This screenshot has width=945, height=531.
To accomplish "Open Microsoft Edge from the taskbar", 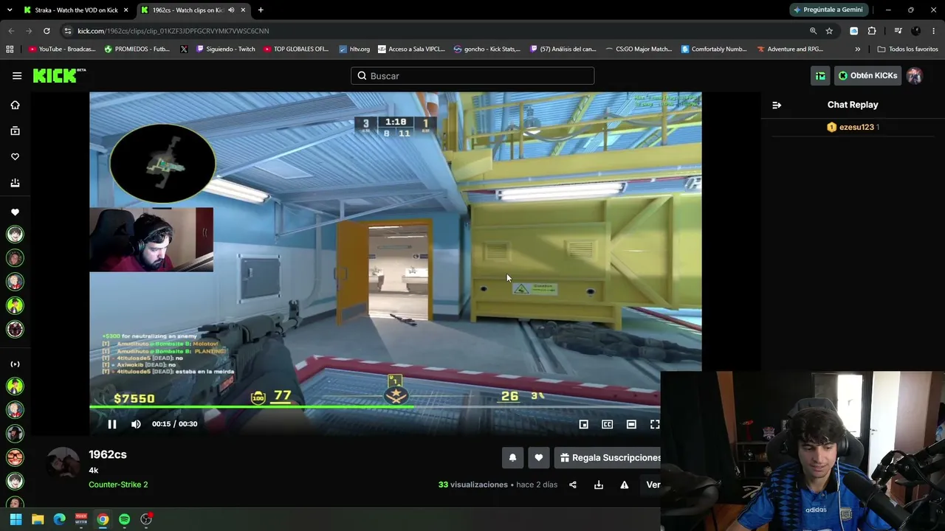I will (x=59, y=519).
